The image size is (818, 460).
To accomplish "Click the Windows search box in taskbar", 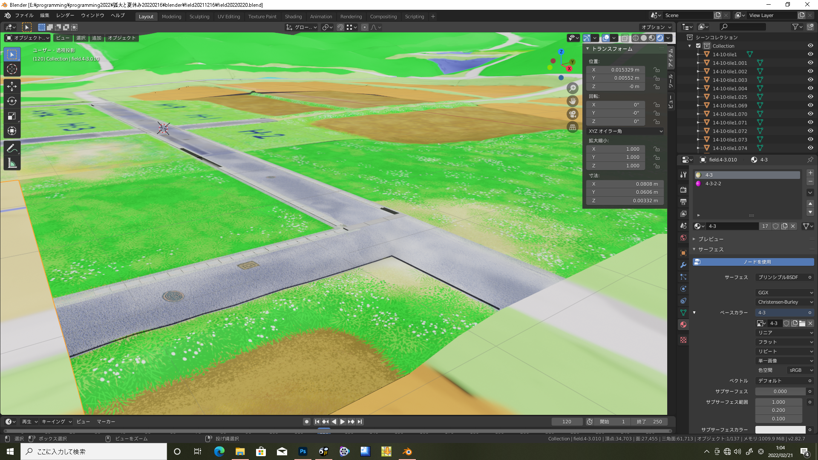I will coord(94,451).
